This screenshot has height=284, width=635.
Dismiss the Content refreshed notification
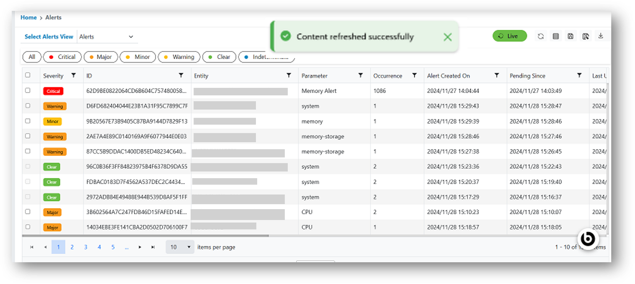point(447,37)
